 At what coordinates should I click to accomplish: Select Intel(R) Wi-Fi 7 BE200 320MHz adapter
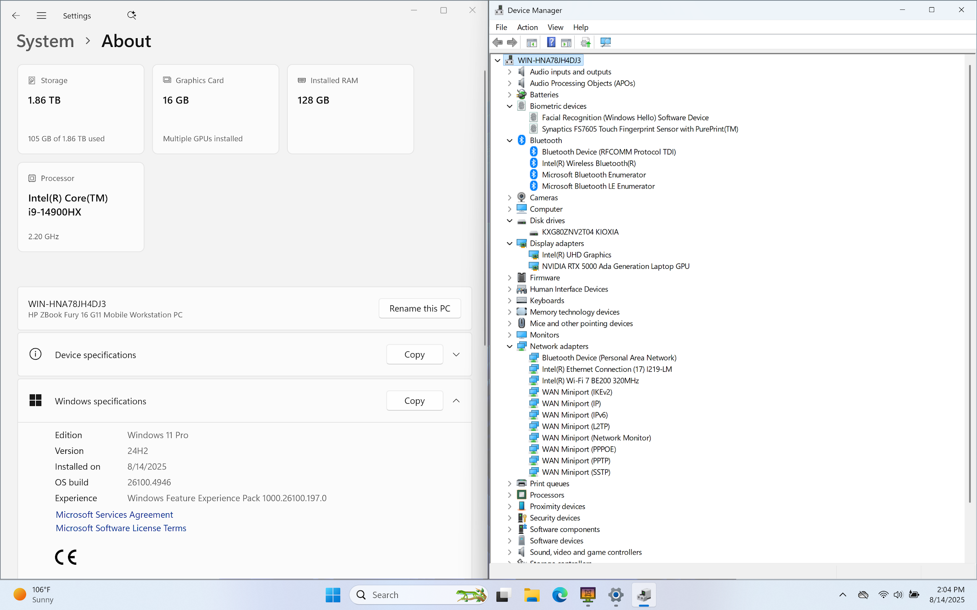(x=590, y=381)
